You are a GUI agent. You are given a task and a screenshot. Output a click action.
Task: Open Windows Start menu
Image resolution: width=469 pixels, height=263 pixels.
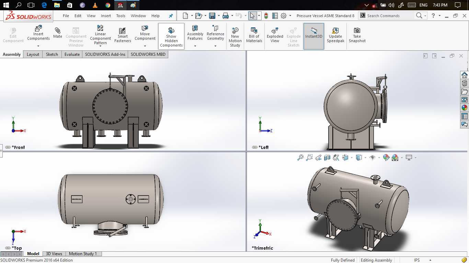(6, 5)
